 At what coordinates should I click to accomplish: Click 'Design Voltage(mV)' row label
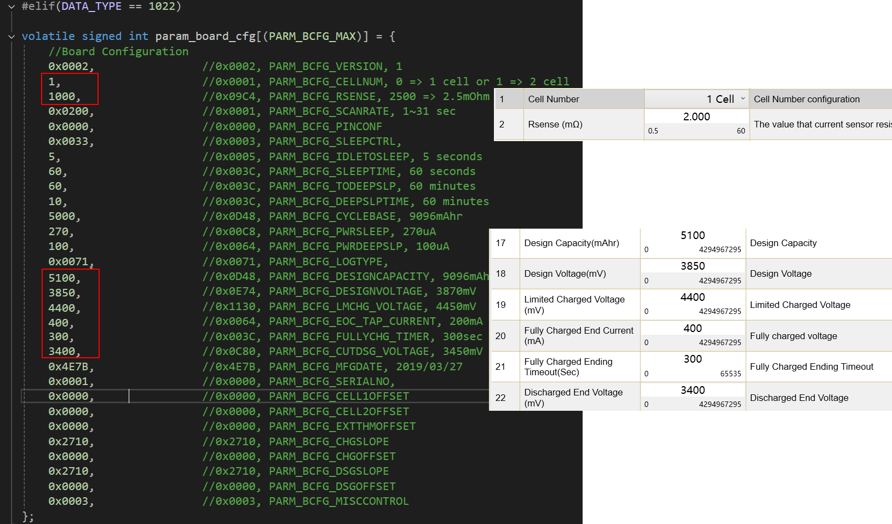point(565,273)
